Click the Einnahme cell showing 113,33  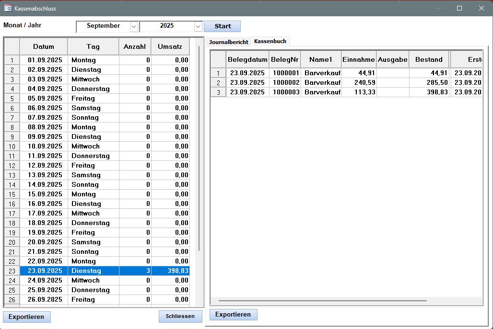359,92
